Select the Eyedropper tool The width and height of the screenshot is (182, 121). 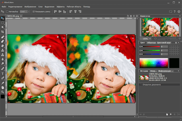click(x=3, y=82)
